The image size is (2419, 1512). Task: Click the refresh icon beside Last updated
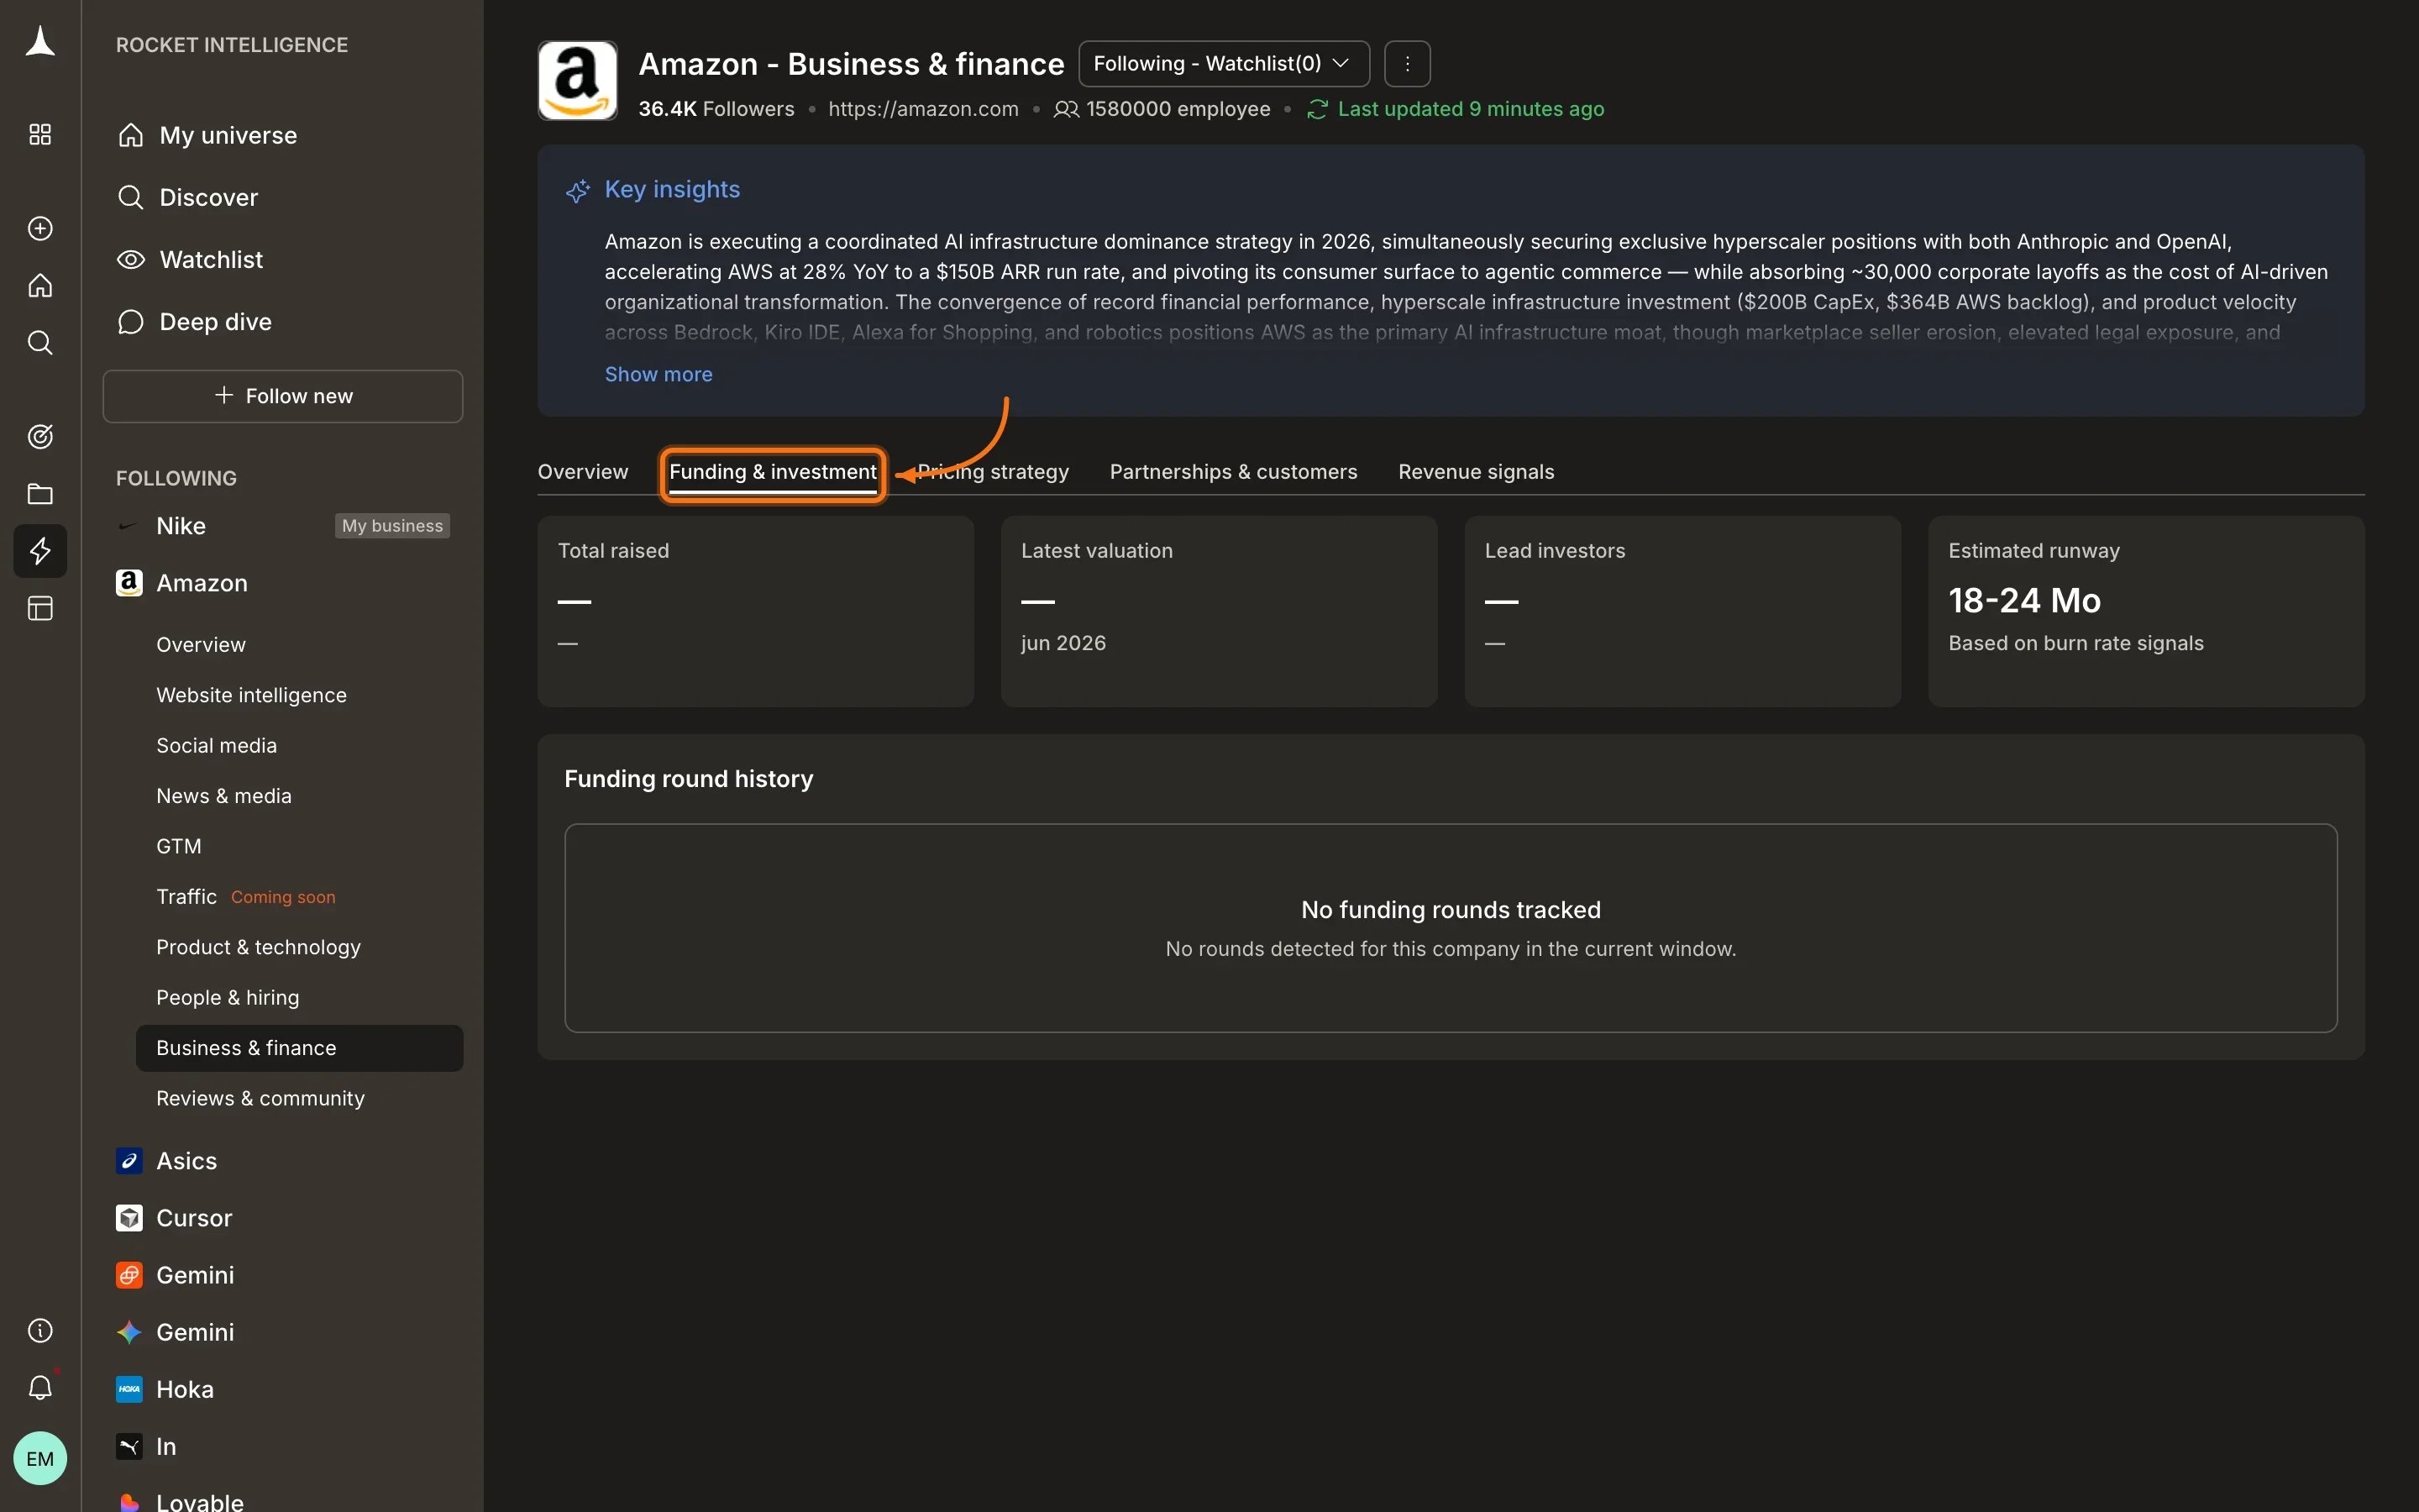[x=1318, y=109]
